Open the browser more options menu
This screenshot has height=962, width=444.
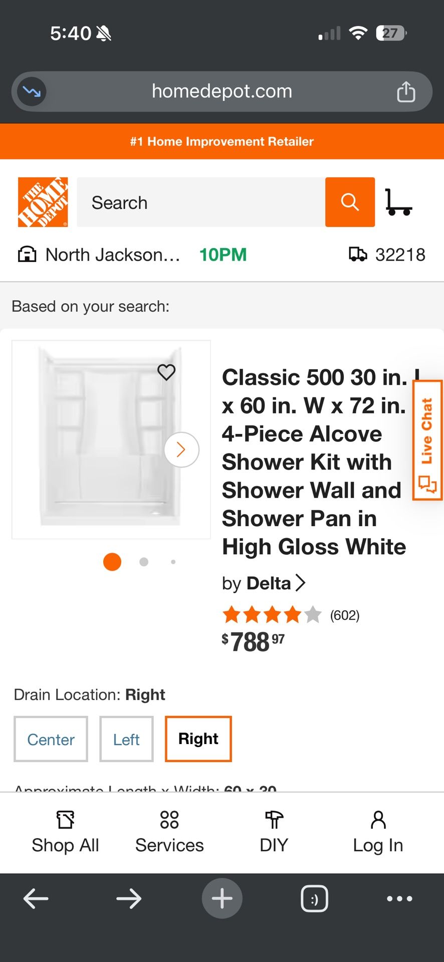399,898
